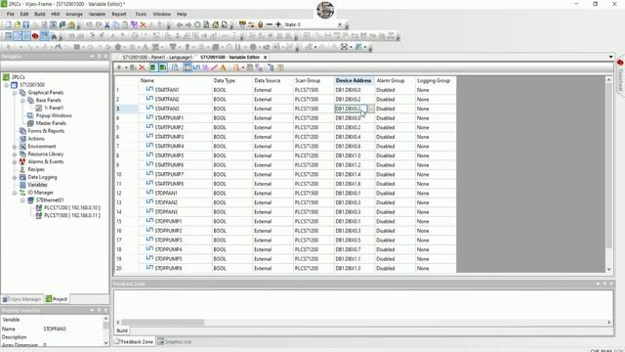This screenshot has height=352, width=625.
Task: Click the Data Logging tree icon
Action: tap(22, 177)
